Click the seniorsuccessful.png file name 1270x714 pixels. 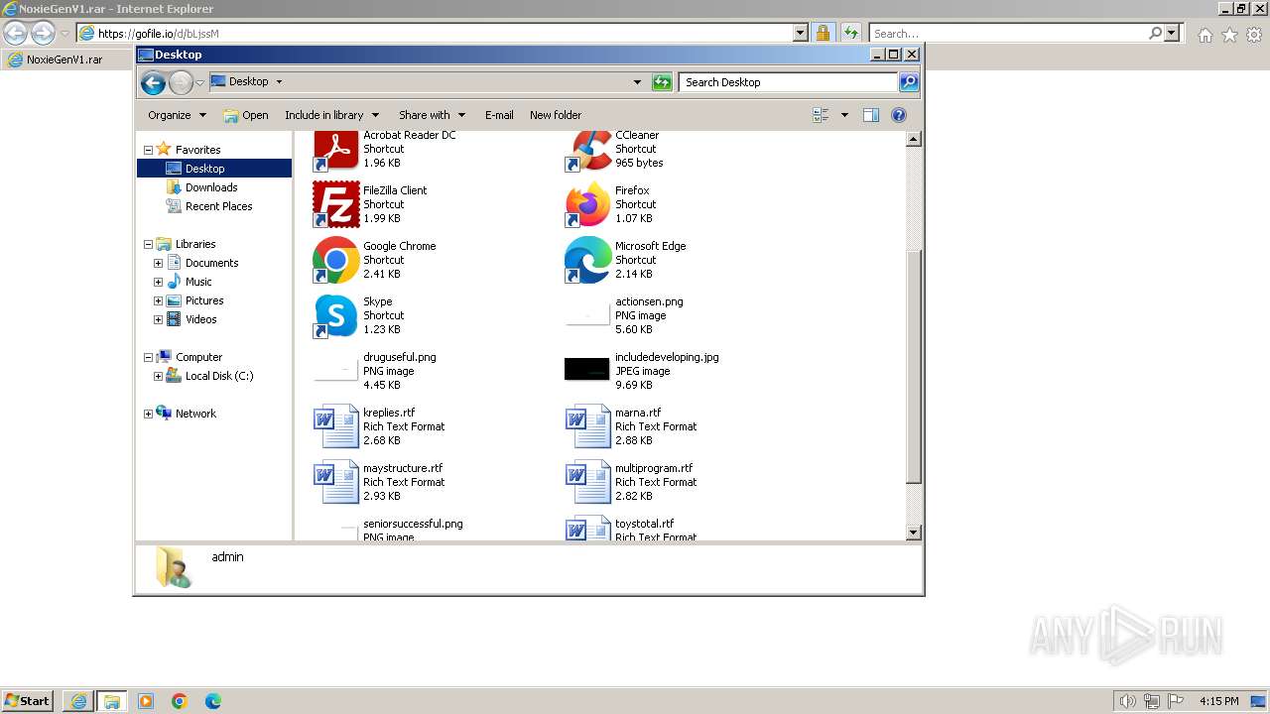(x=413, y=524)
